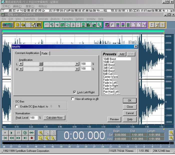This screenshot has width=175, height=155.
Task: Click the Calculate Now button
Action: (x=54, y=118)
